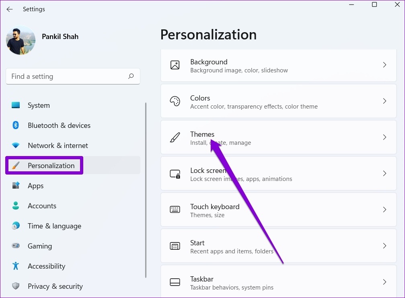Expand the Lock screen chevron
This screenshot has width=405, height=298.
pos(384,173)
